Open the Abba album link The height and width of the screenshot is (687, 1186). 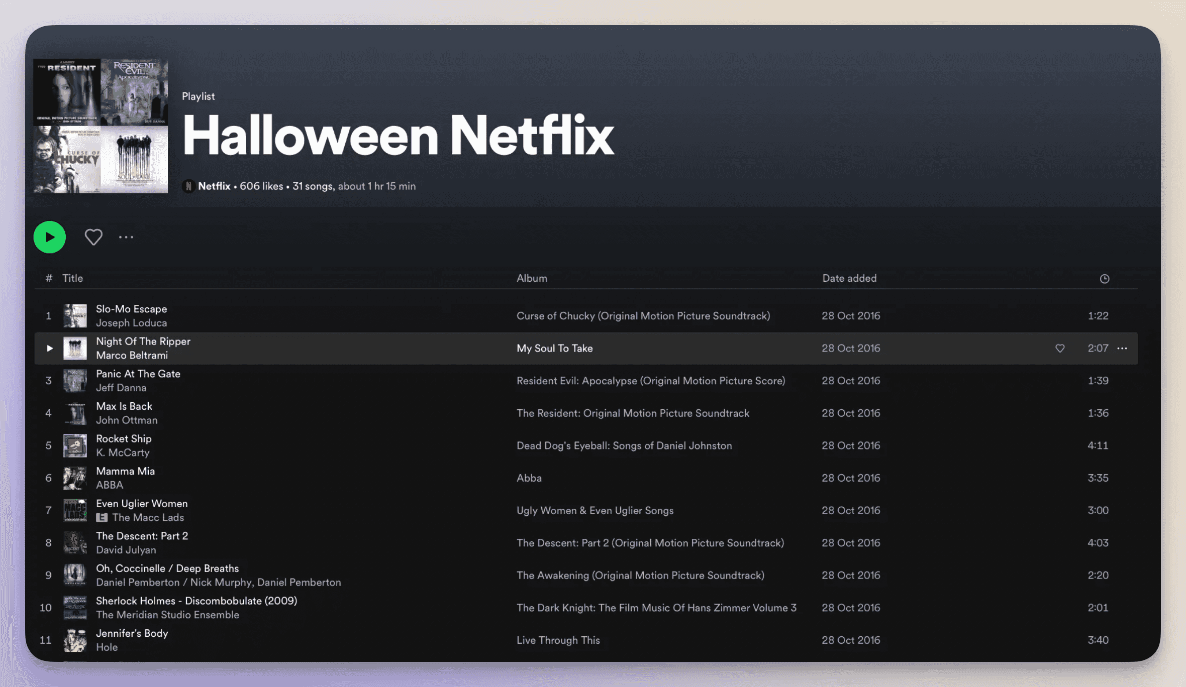529,478
